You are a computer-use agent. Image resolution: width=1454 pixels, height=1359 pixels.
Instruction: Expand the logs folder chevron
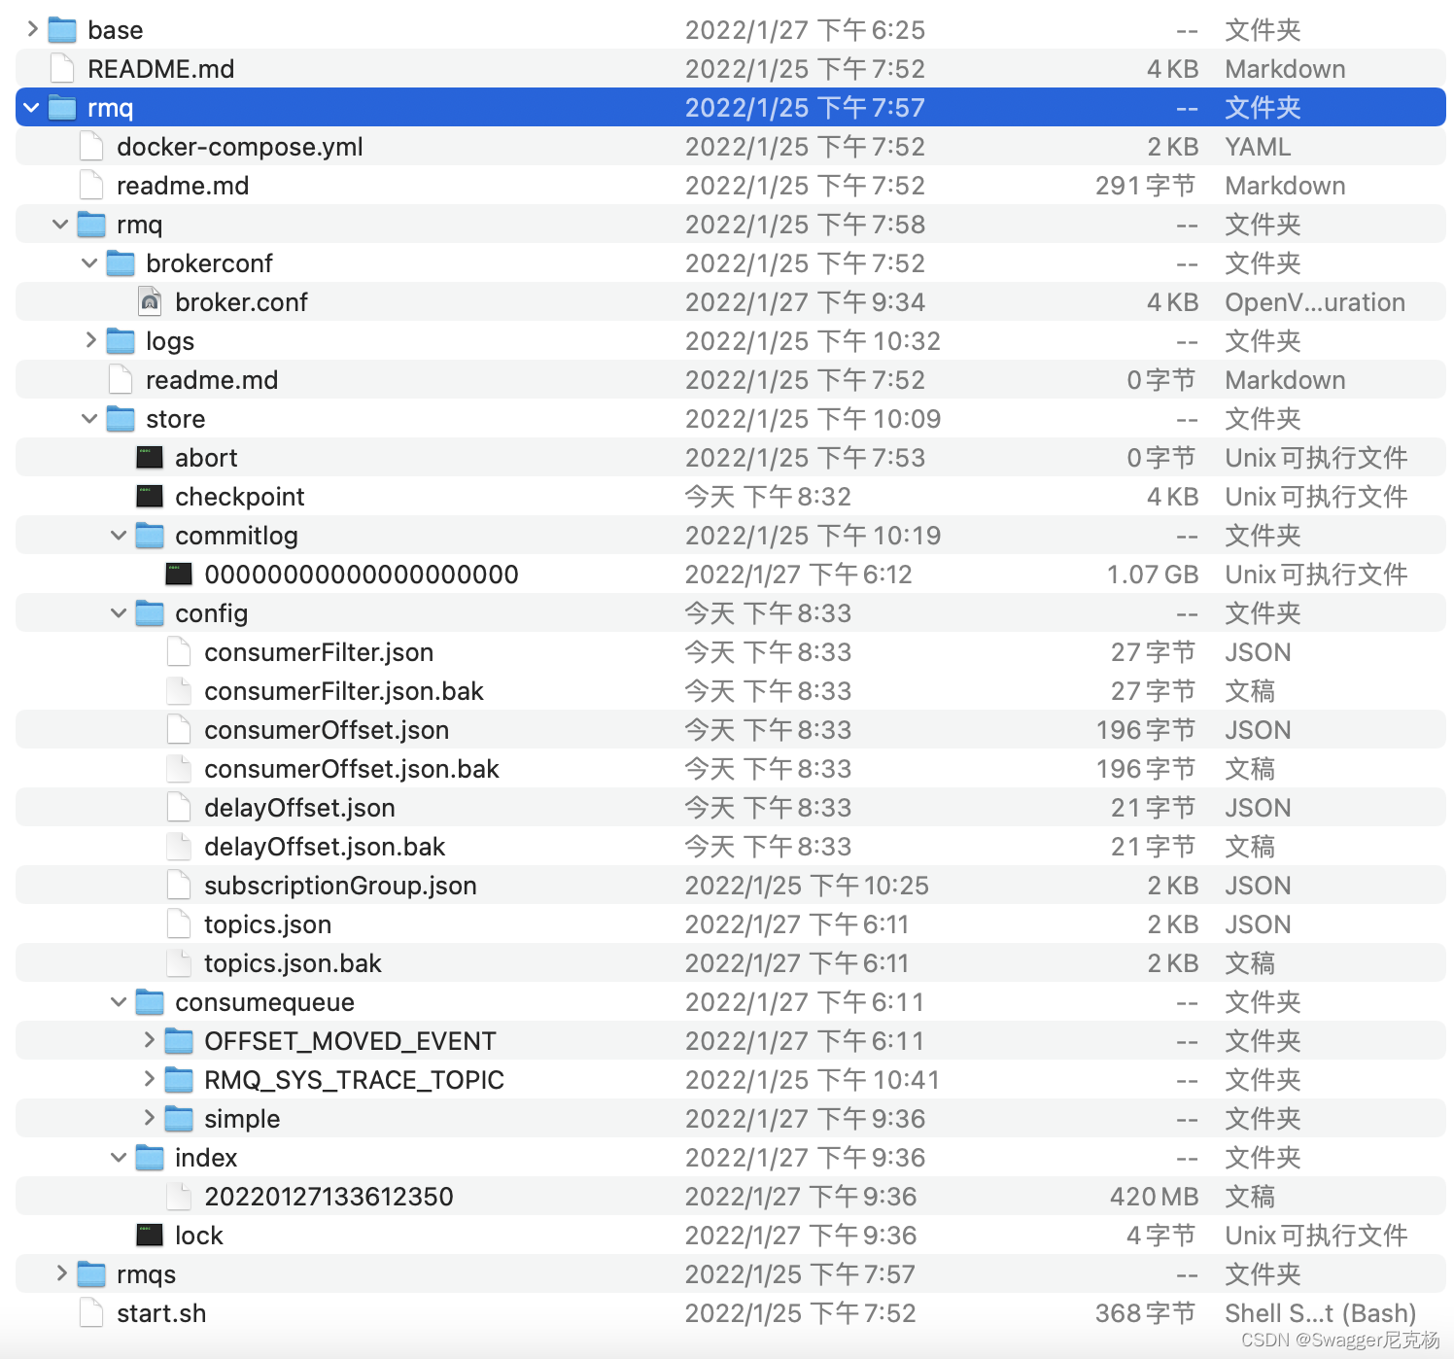coord(90,340)
